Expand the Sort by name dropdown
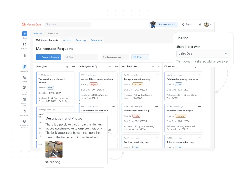The image size is (246, 177). (x=115, y=57)
